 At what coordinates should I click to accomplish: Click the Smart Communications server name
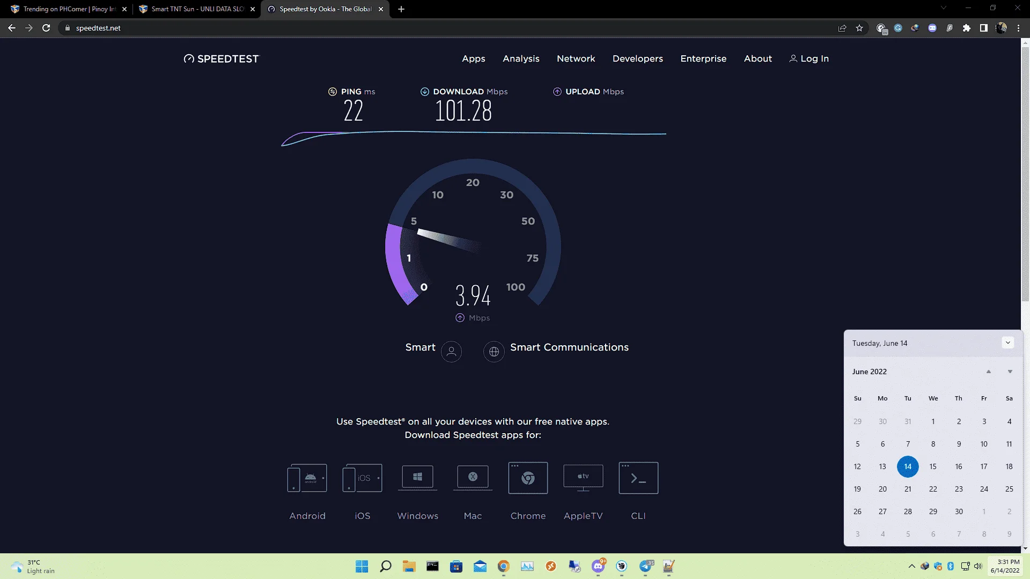tap(569, 347)
